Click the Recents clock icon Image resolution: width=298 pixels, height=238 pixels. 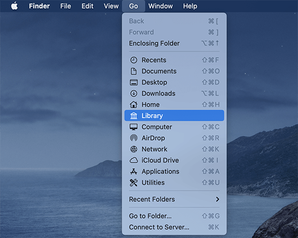click(x=134, y=60)
